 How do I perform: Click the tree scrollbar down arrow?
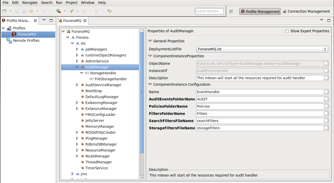(x=142, y=177)
